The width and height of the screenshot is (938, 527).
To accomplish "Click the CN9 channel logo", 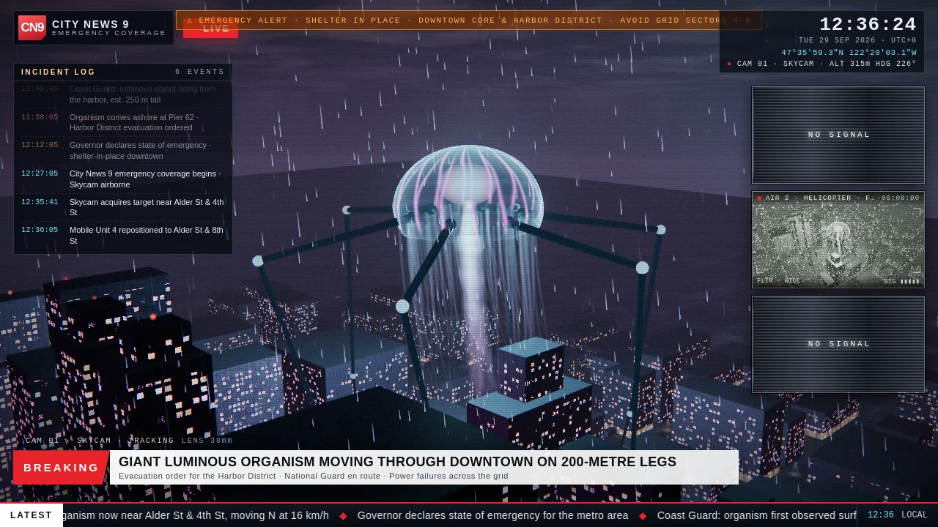I will 32,28.
